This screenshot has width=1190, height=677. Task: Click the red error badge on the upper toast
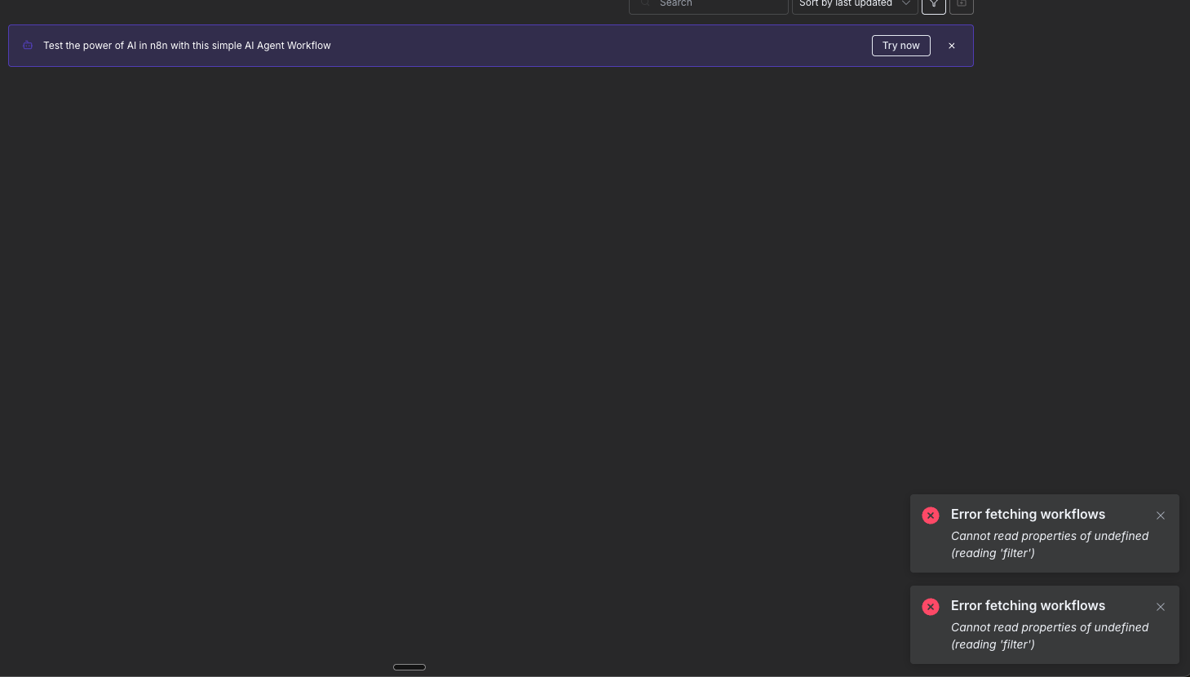pyautogui.click(x=931, y=515)
